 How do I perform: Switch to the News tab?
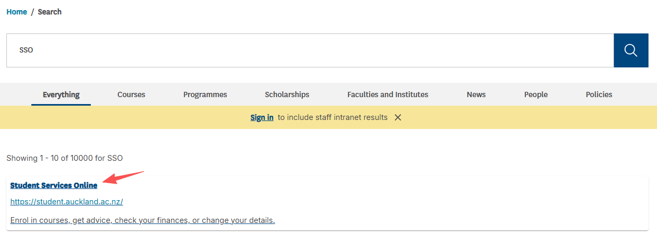pos(476,94)
